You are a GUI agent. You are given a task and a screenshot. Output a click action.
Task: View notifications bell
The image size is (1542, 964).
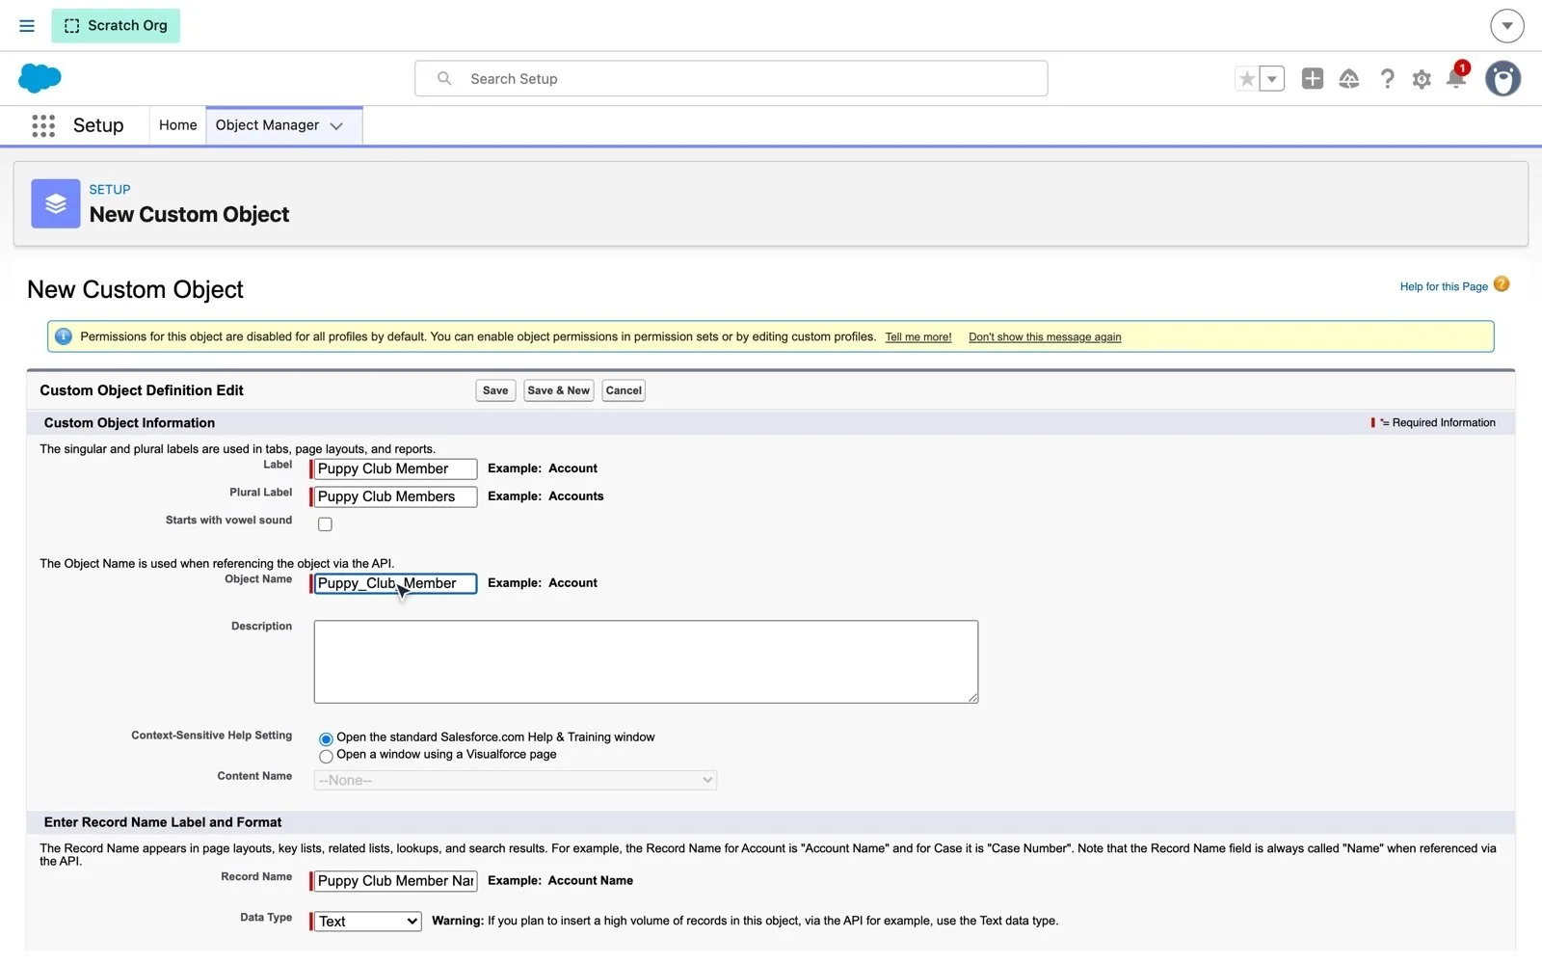(x=1456, y=78)
